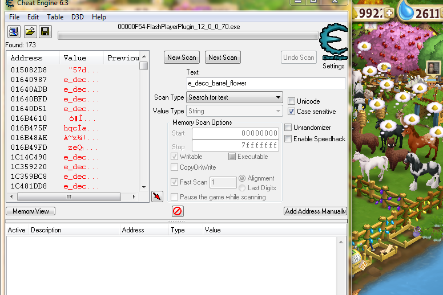The image size is (443, 295).
Task: Click the Fast Scan alignment value field
Action: 223,182
